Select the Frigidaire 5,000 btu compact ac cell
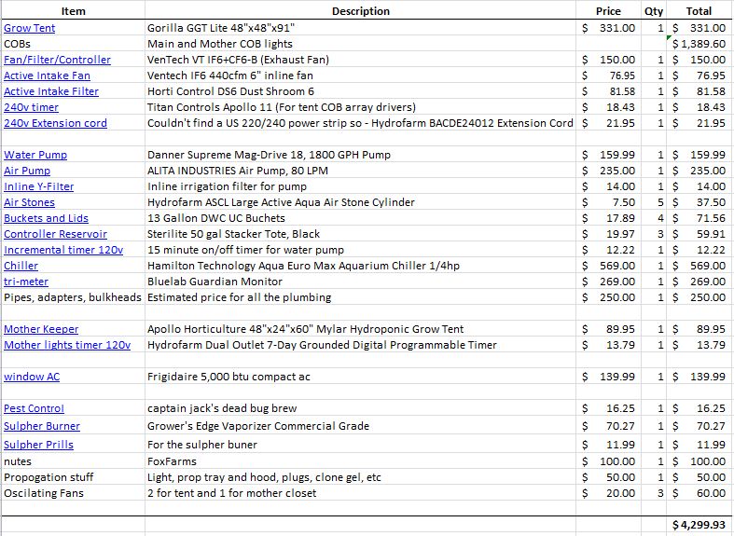Screen dimensions: 734x536 360,377
